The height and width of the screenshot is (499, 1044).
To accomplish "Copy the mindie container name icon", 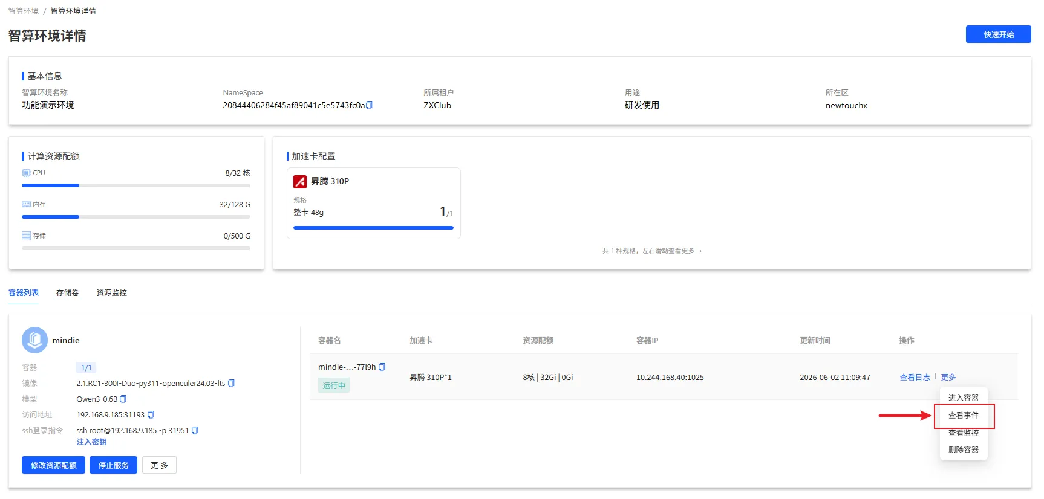I will 382,367.
